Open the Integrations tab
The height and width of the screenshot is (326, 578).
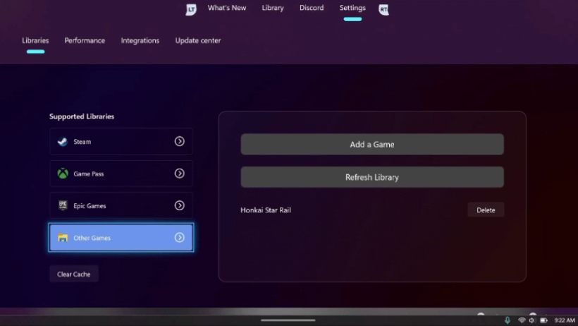pos(140,41)
